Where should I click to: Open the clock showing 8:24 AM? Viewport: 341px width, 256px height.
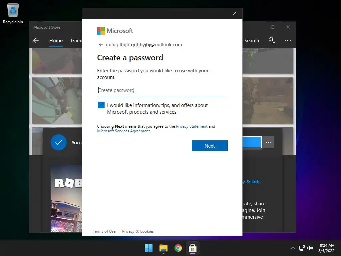326,248
